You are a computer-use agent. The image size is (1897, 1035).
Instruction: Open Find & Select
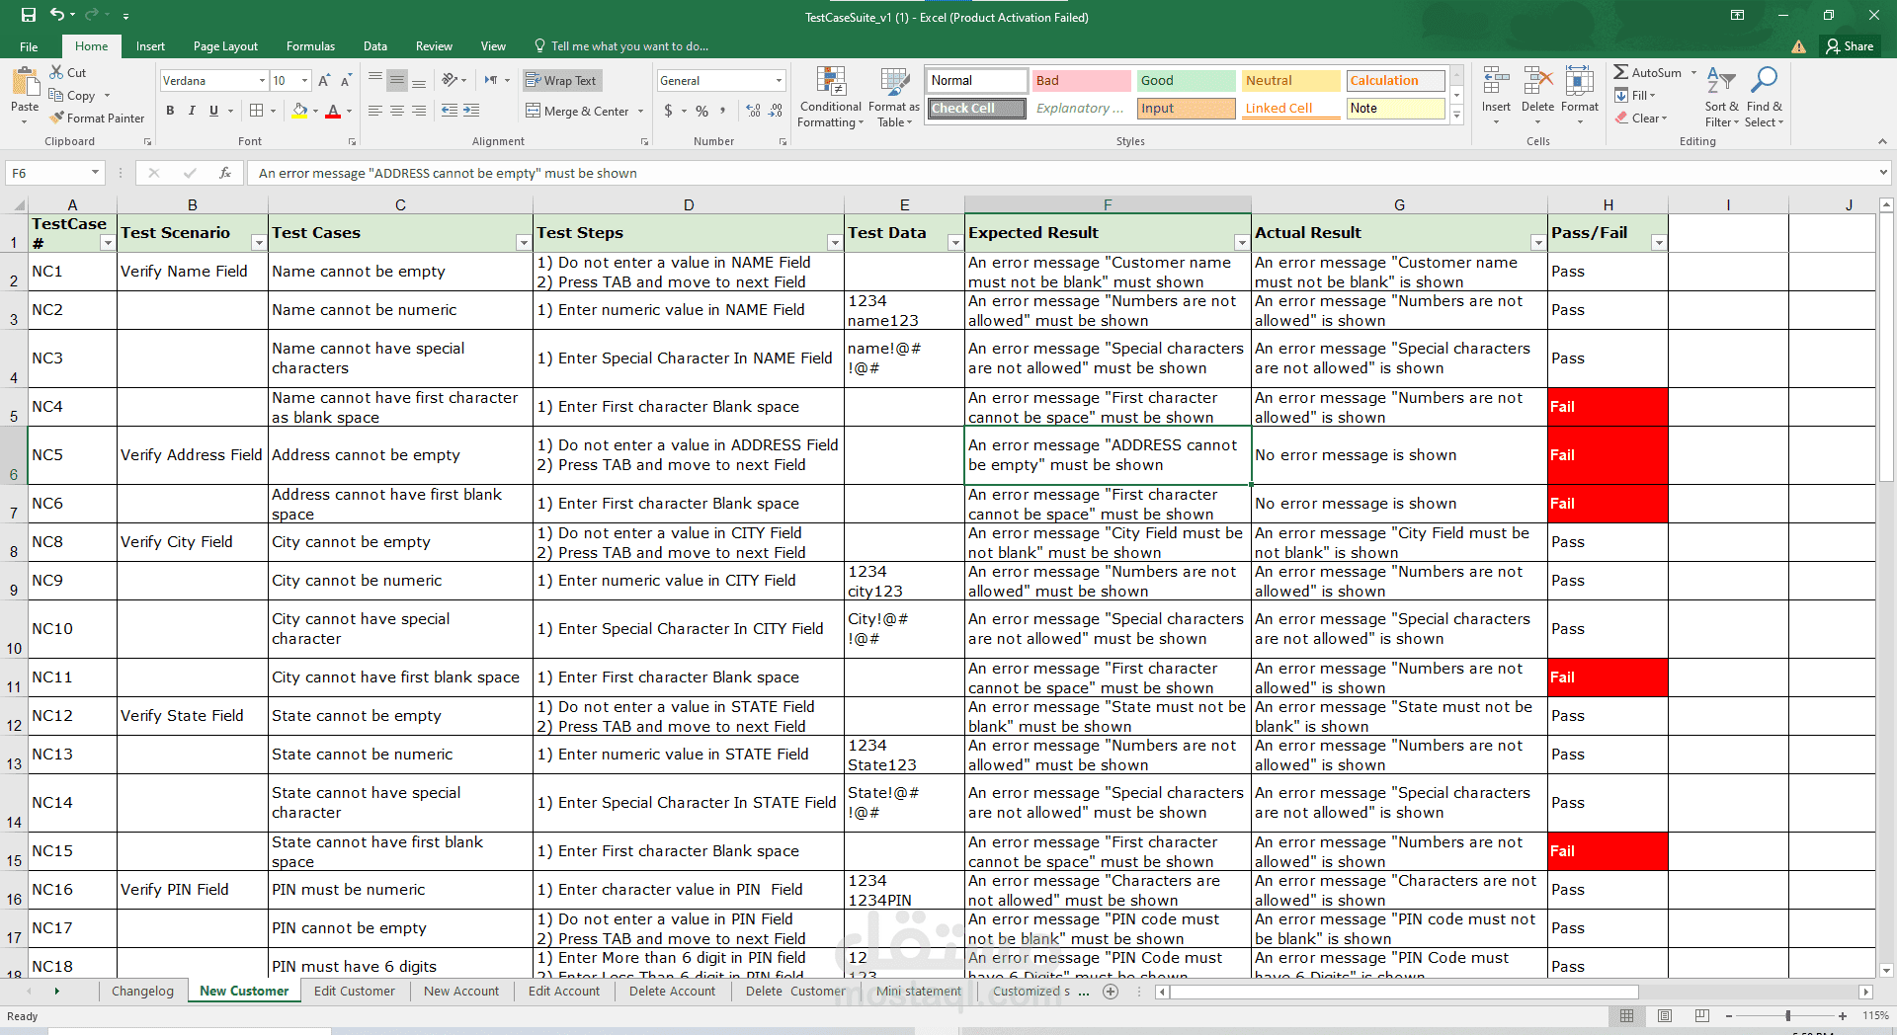[1764, 97]
